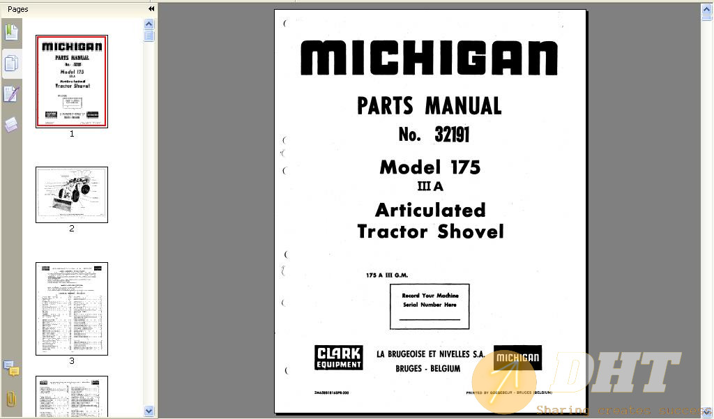Screen dimensions: 714x419
Task: Click the manual number "No. 32191"
Action: [x=434, y=135]
